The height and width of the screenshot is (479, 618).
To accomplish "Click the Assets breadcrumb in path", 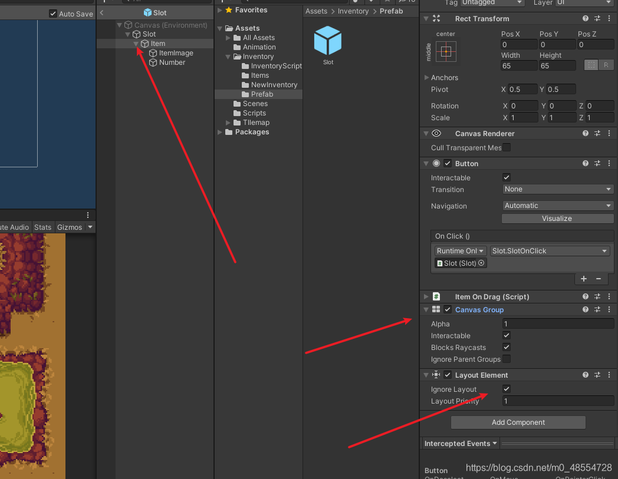I will point(316,11).
